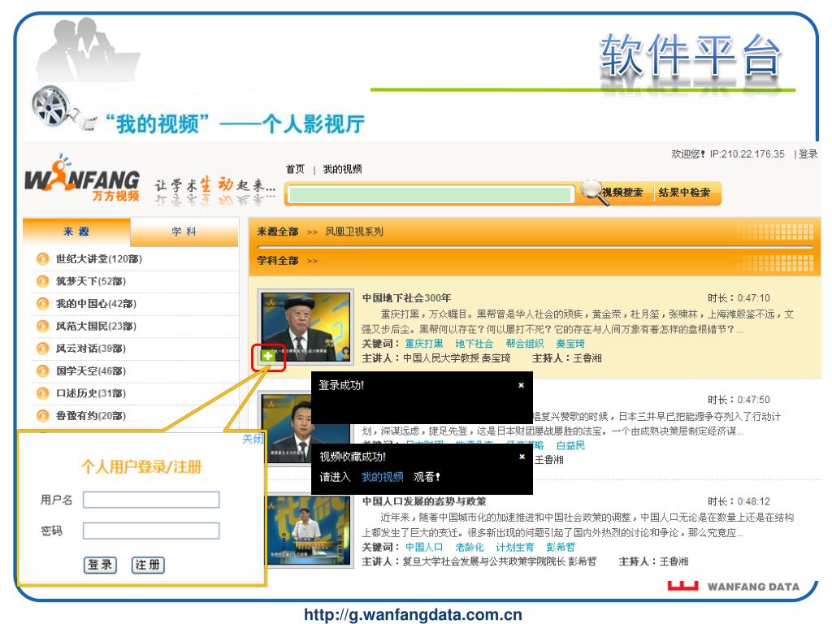Select 筑梦天下(52部) category

click(x=91, y=281)
